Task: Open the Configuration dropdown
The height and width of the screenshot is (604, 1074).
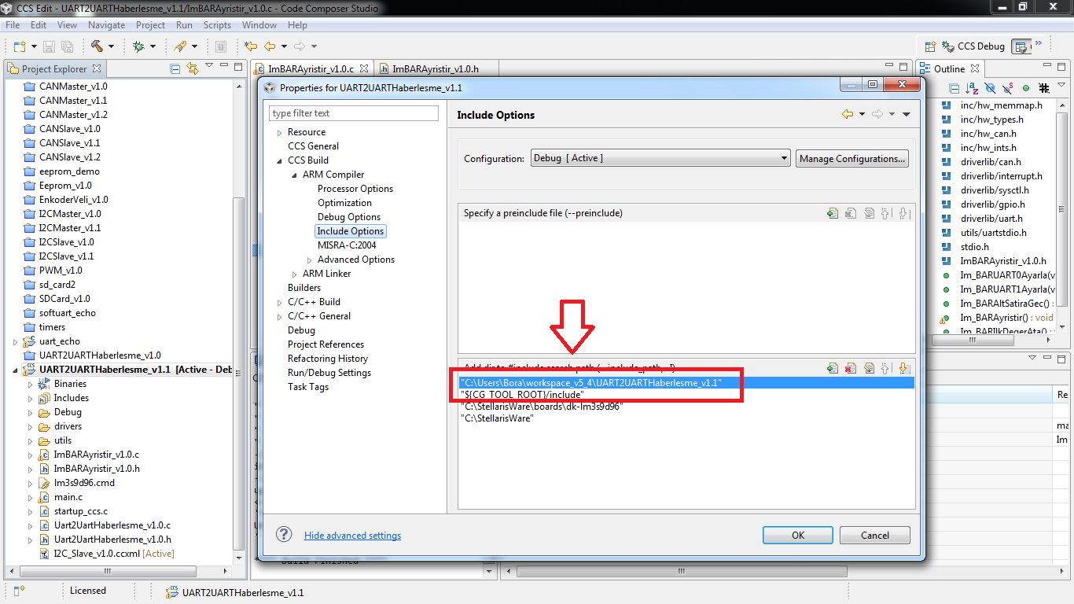Action: pos(660,158)
